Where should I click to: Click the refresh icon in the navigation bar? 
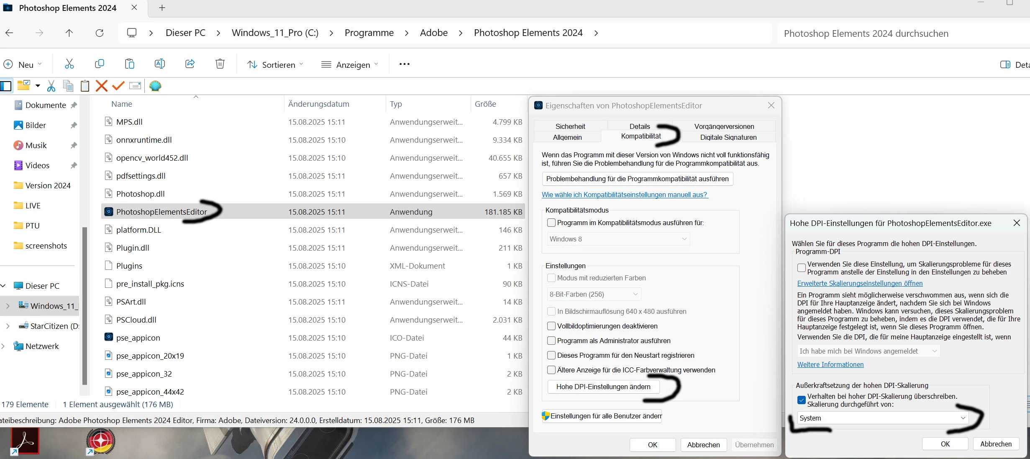(100, 33)
